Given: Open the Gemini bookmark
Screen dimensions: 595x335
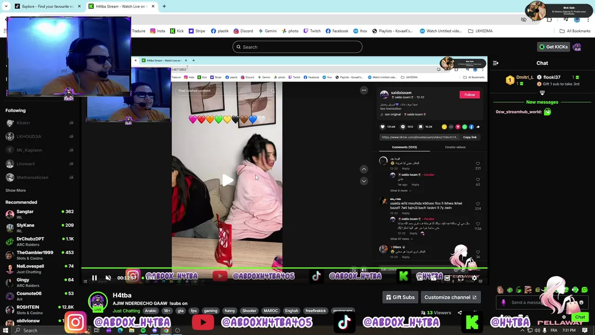Looking at the screenshot, I should click(x=267, y=31).
